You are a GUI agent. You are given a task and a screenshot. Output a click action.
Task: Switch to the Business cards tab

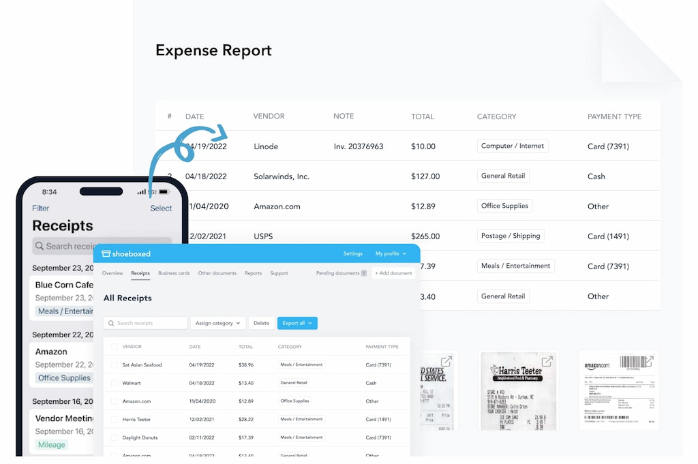click(173, 273)
